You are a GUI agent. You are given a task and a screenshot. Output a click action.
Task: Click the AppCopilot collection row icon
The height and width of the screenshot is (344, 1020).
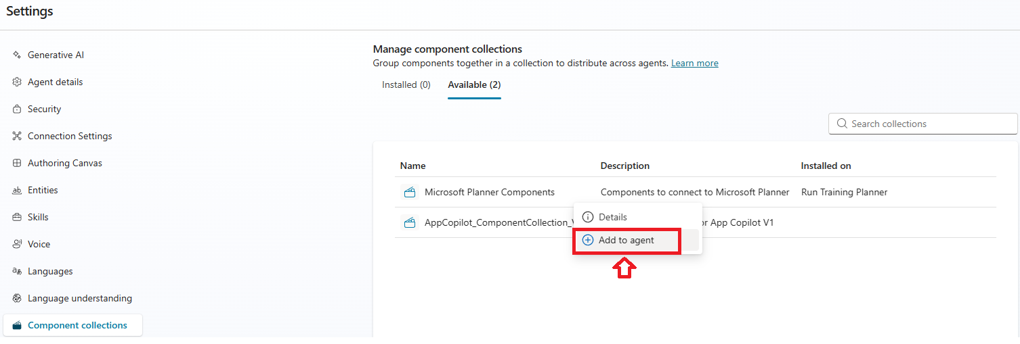[409, 222]
